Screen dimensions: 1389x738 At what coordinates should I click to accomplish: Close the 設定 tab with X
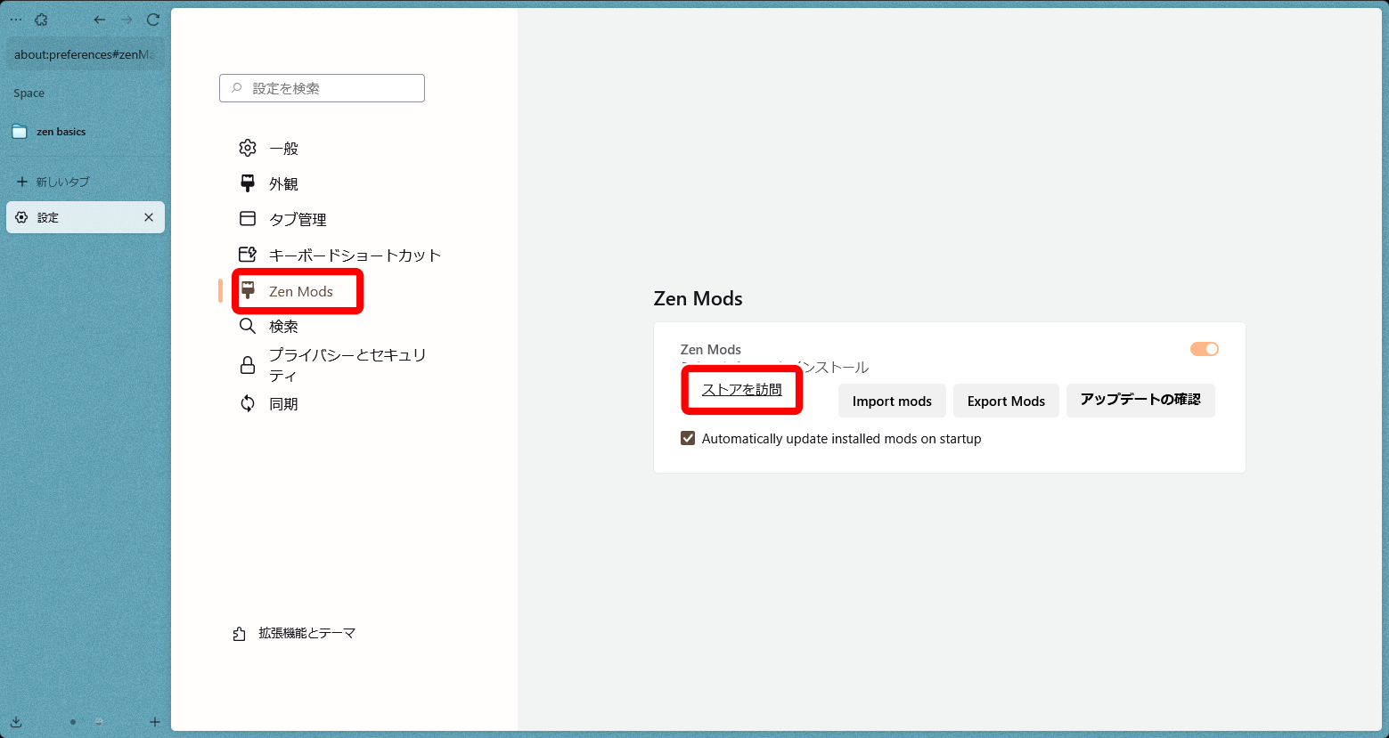tap(149, 217)
